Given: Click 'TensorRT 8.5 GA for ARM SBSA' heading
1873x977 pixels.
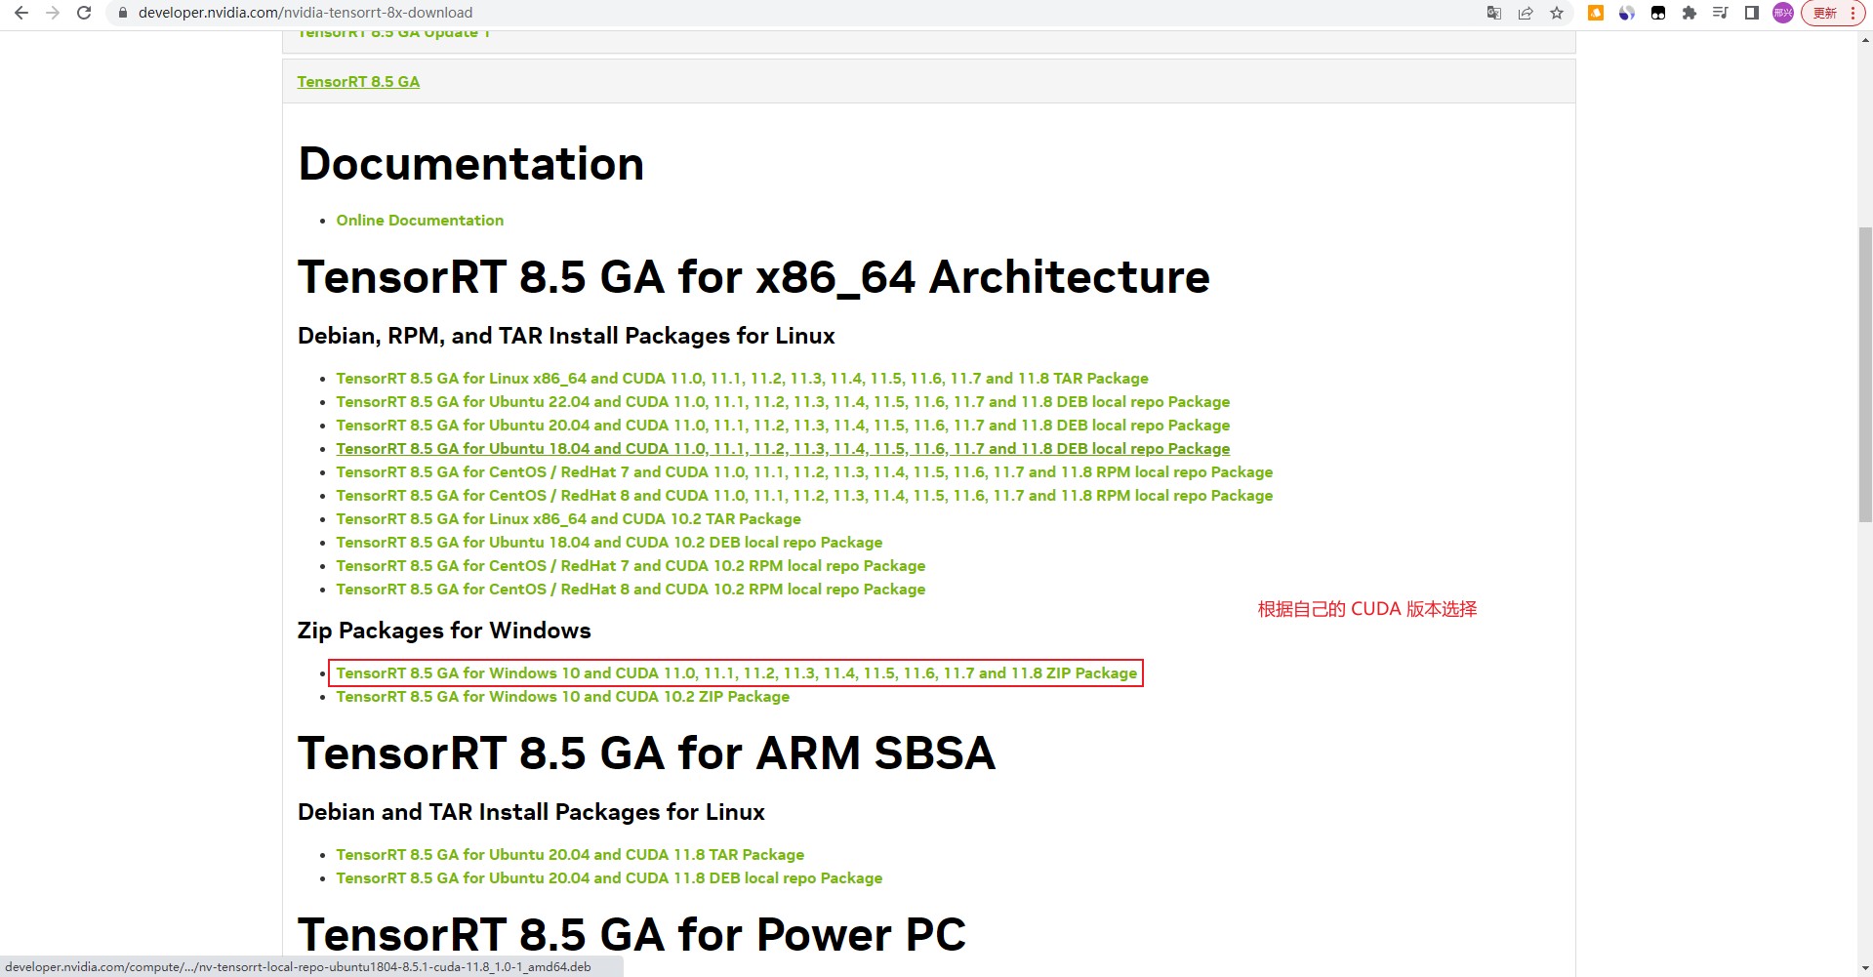Looking at the screenshot, I should (646, 753).
